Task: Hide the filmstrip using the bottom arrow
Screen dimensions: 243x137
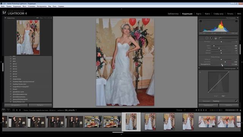Action: click(121, 134)
